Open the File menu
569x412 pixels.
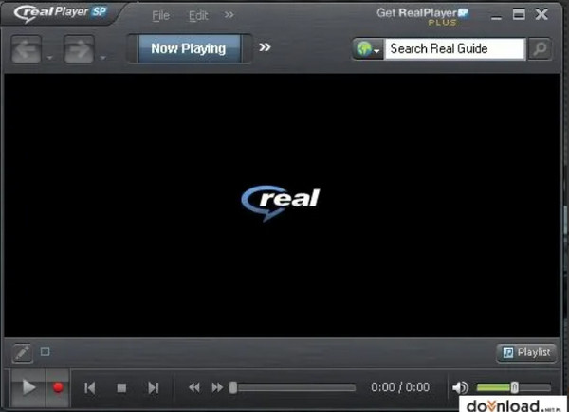tap(161, 15)
